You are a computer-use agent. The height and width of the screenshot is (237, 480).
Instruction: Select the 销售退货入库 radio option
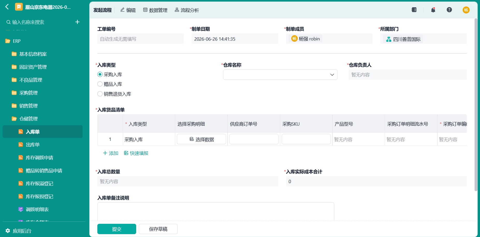(x=100, y=94)
